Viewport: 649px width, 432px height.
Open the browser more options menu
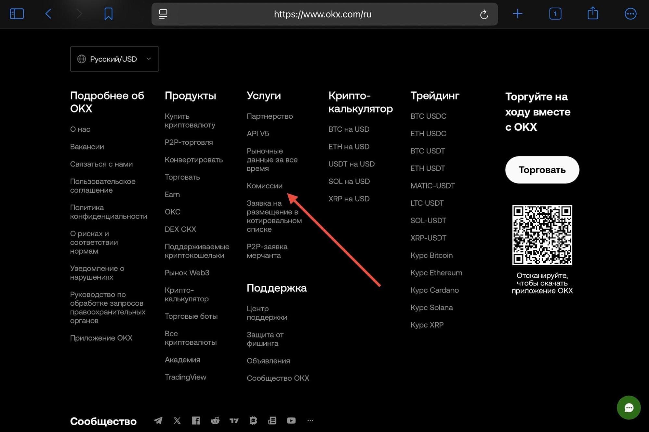coord(630,14)
